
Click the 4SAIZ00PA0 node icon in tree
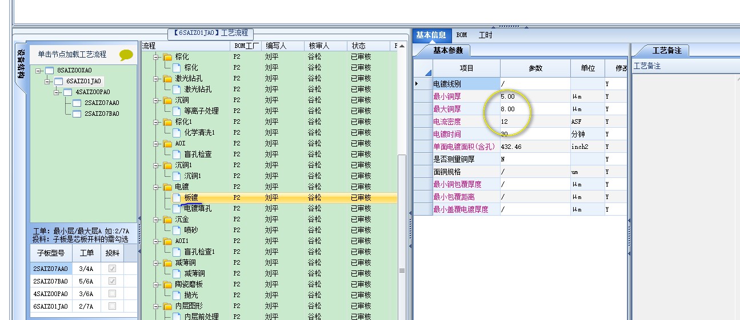click(x=67, y=92)
